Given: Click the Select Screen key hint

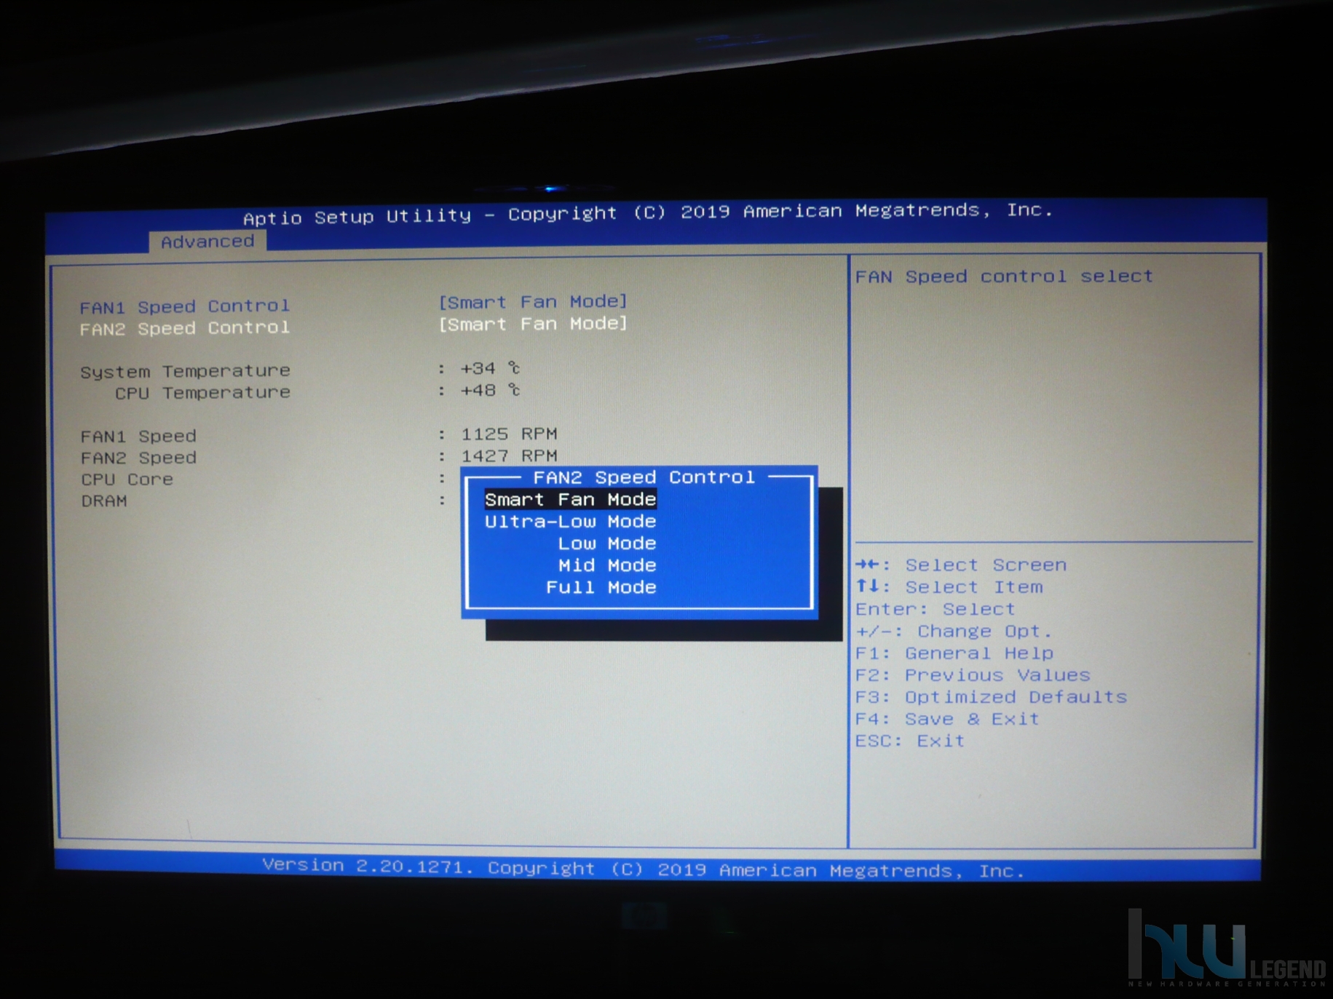Looking at the screenshot, I should coord(961,565).
